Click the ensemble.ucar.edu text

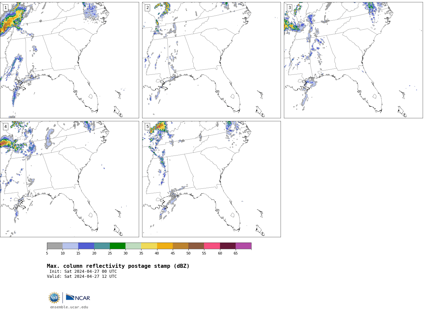[x=69, y=307]
